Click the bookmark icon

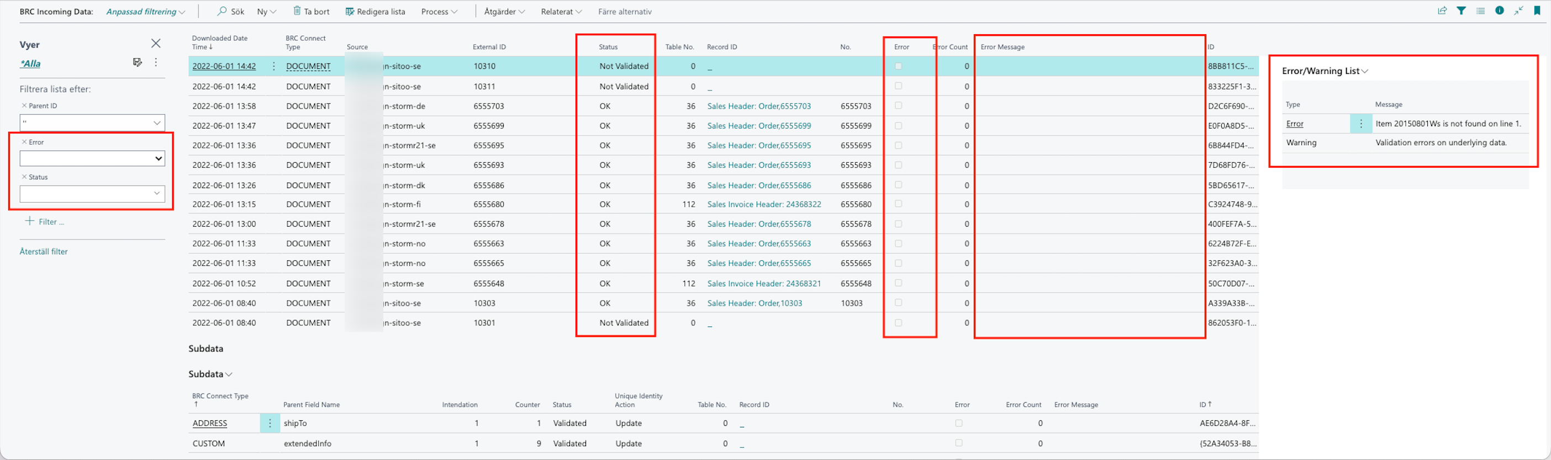(1537, 11)
